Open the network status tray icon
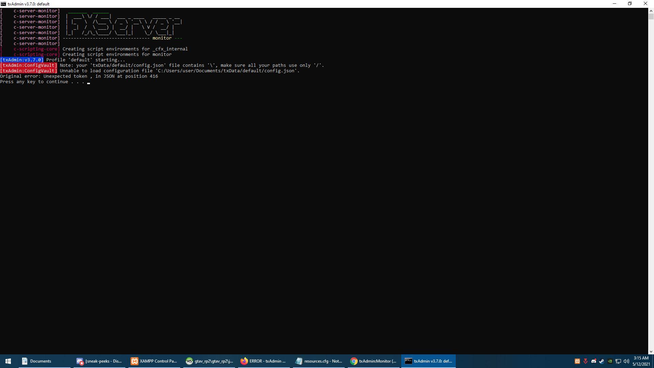Screen dimensions: 654x368 pyautogui.click(x=618, y=361)
